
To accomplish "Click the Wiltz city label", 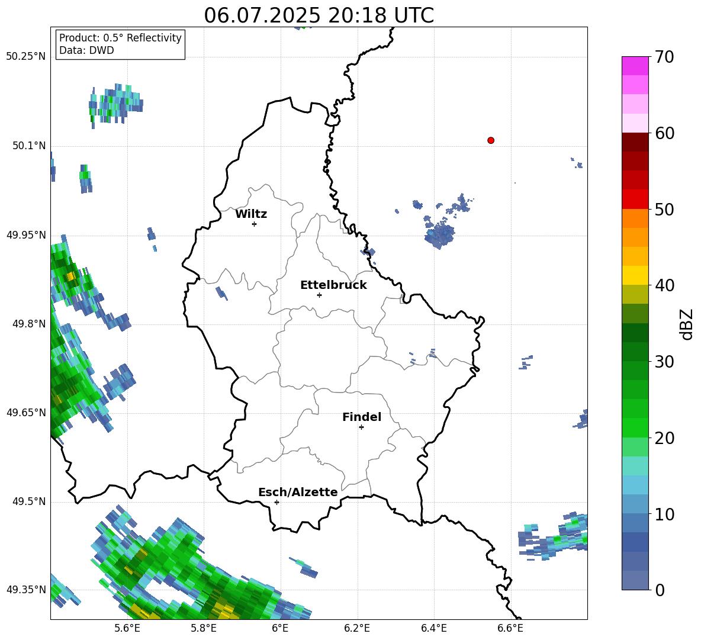I will [x=251, y=214].
